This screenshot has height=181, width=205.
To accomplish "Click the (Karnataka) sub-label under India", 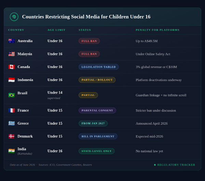I will (x=25, y=154).
